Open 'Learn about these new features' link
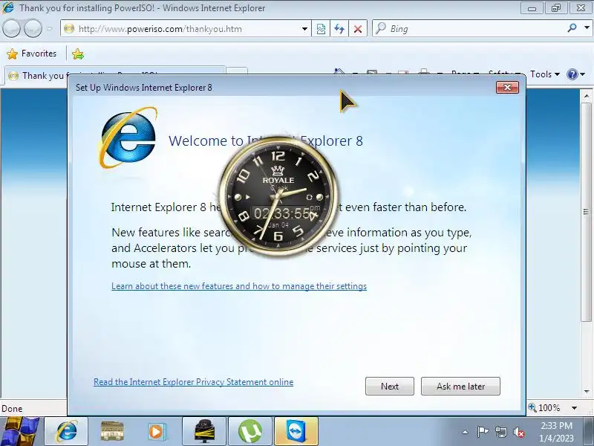Image resolution: width=594 pixels, height=446 pixels. [239, 286]
